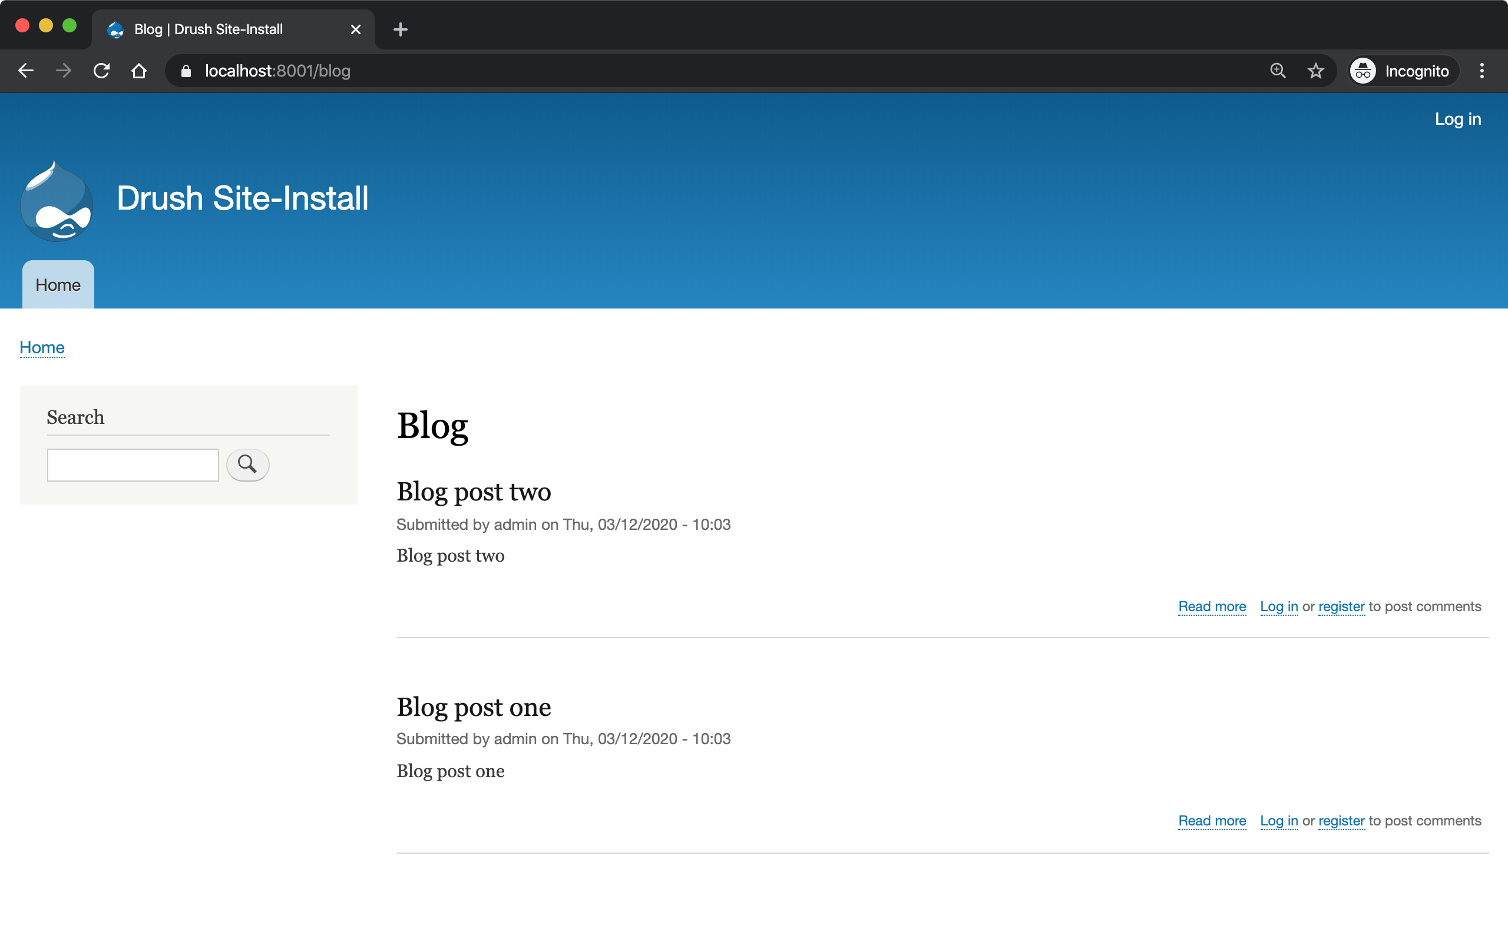Image resolution: width=1508 pixels, height=942 pixels.
Task: Bookmark page with star icon
Action: point(1315,71)
